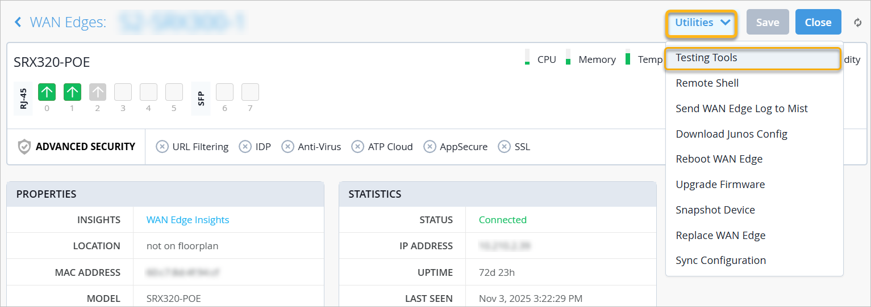This screenshot has width=871, height=307.
Task: Open the Utilities dropdown
Action: (x=702, y=23)
